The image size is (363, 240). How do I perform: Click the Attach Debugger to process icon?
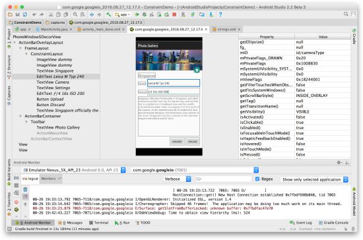tap(159, 15)
